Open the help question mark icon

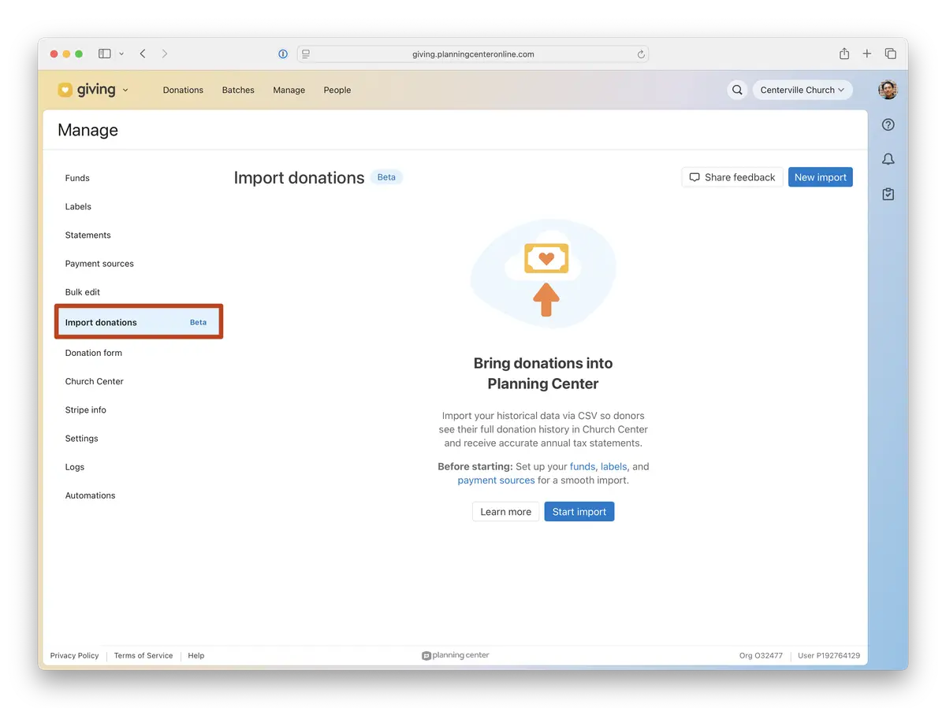point(888,124)
